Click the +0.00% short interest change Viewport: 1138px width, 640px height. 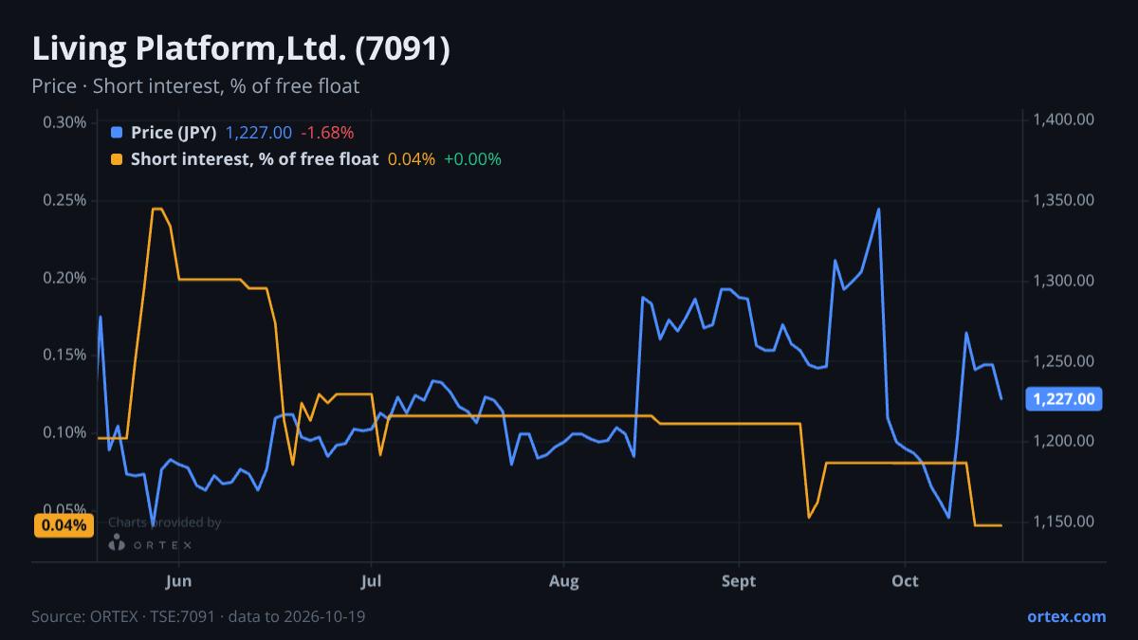472,159
